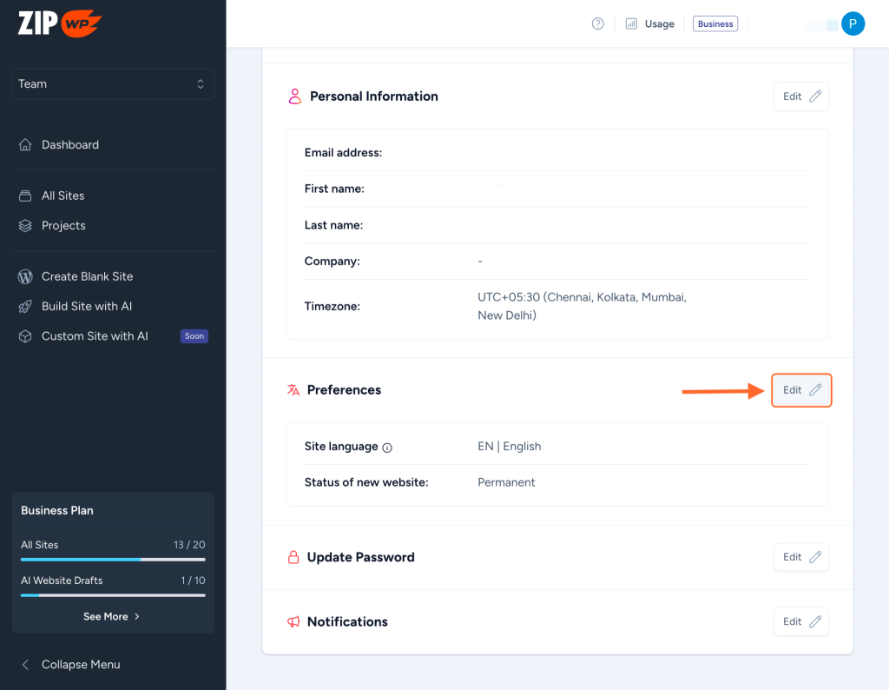This screenshot has width=889, height=690.
Task: Open the help question mark icon
Action: point(597,24)
